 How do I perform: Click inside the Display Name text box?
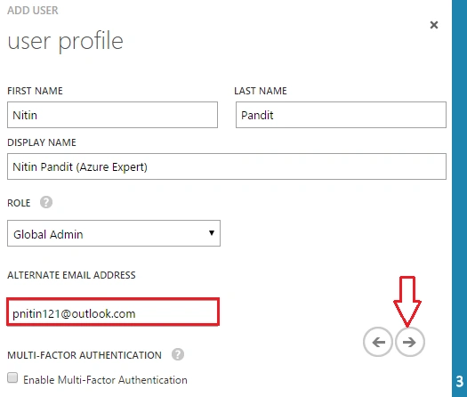tap(227, 166)
